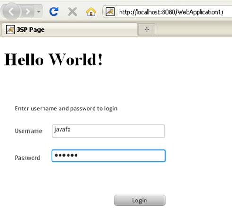Viewport: 232px width, 219px height.
Task: Click the site favicon in the address bar
Action: coord(110,11)
